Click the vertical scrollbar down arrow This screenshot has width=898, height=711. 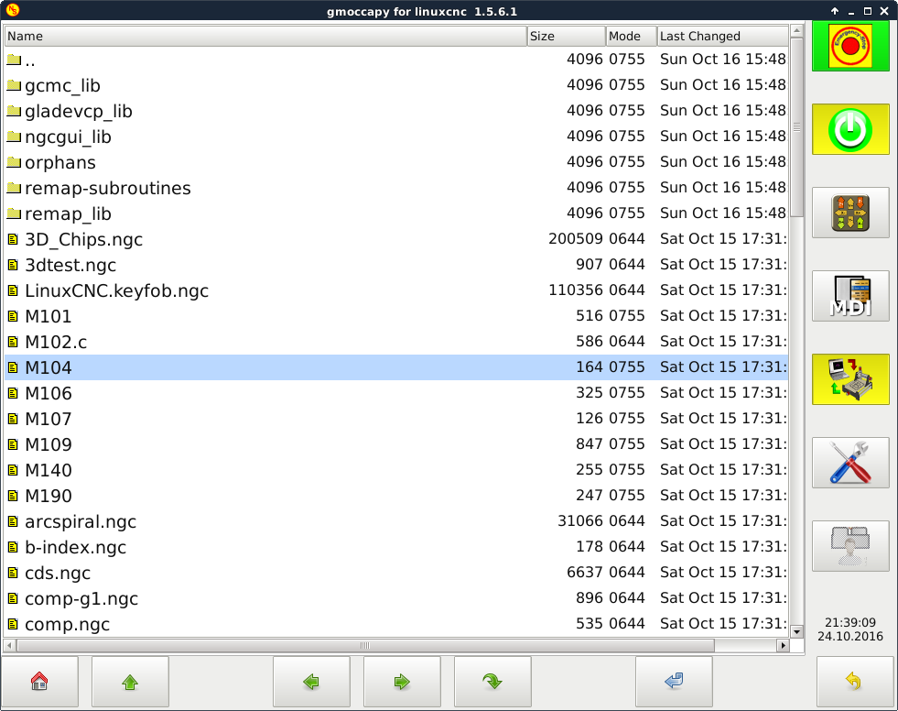(x=796, y=632)
